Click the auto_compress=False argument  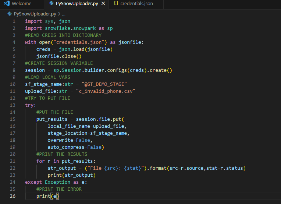click(76, 147)
